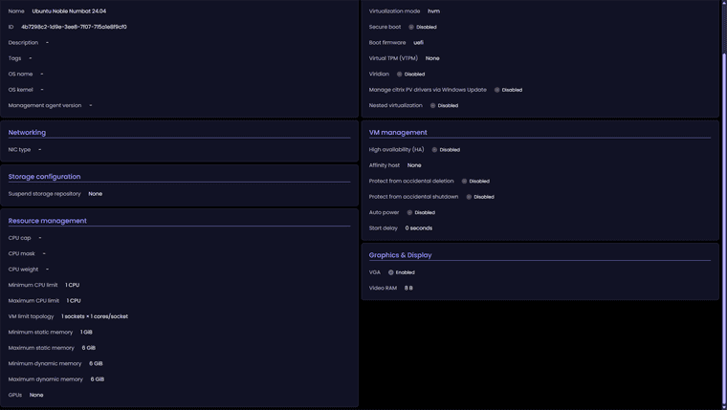Screen dimensions: 727x410
Task: Click the Protect from accidental shutdown label
Action: point(413,197)
